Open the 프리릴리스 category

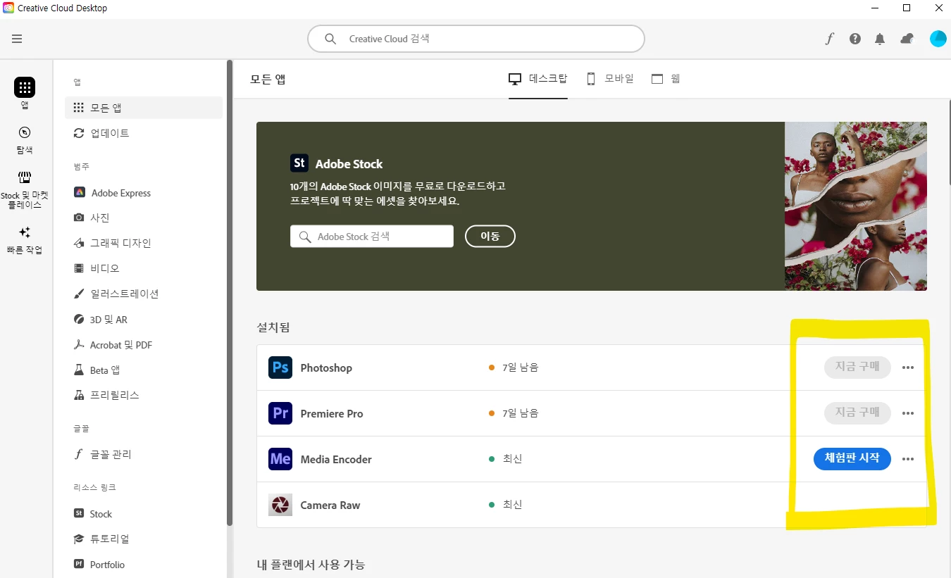144,395
